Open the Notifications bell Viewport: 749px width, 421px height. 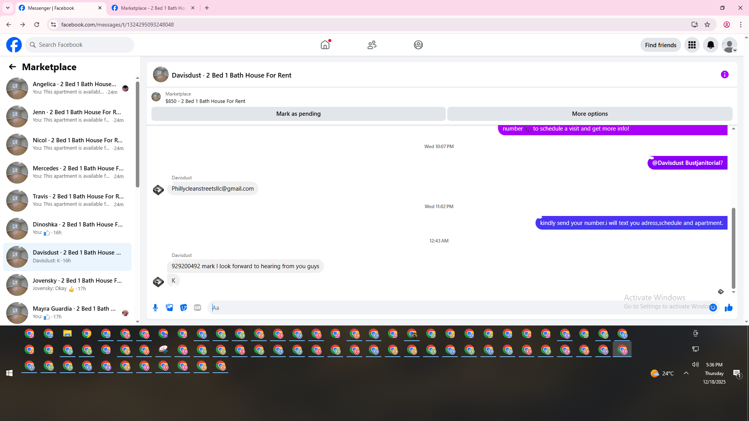pyautogui.click(x=711, y=45)
